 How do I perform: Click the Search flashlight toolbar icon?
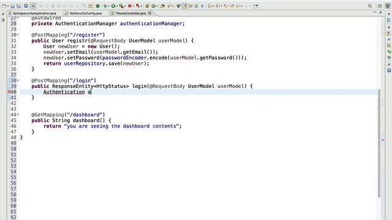[169, 6]
